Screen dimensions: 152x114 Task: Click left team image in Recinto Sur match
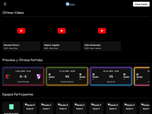(x=95, y=76)
